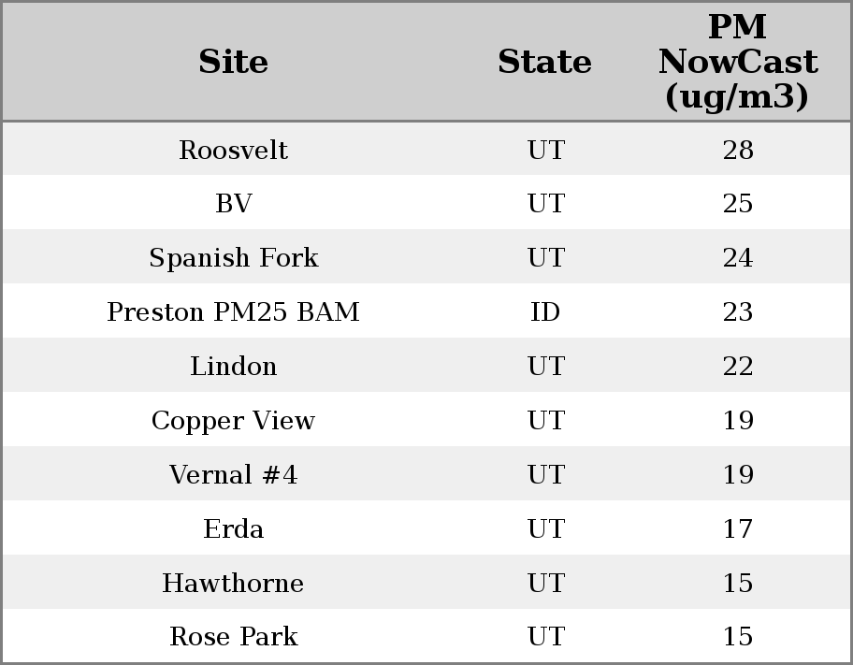Screen dimensions: 853x665
Task: Select the Vernal #4 site cell
Action: (233, 474)
